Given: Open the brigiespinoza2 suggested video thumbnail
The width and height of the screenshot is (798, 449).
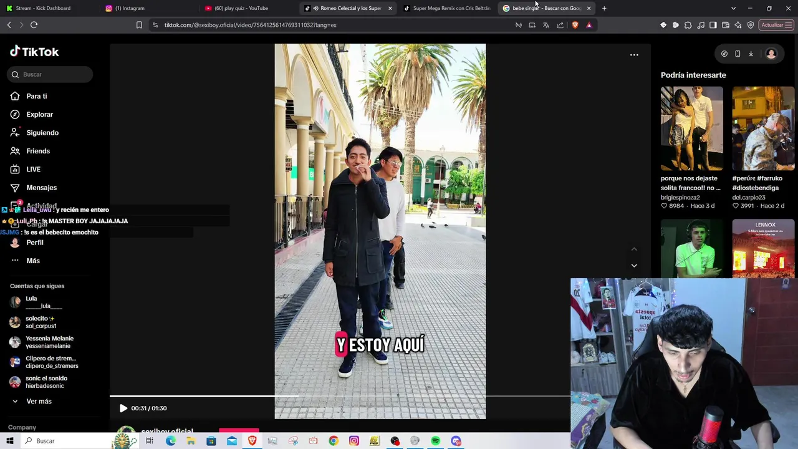Looking at the screenshot, I should [x=692, y=128].
